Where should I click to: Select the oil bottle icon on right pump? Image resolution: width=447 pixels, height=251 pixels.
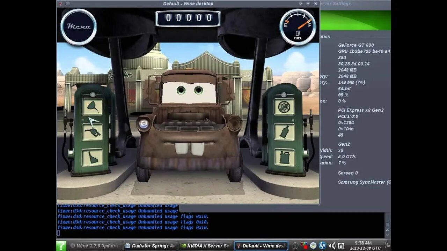(x=284, y=131)
